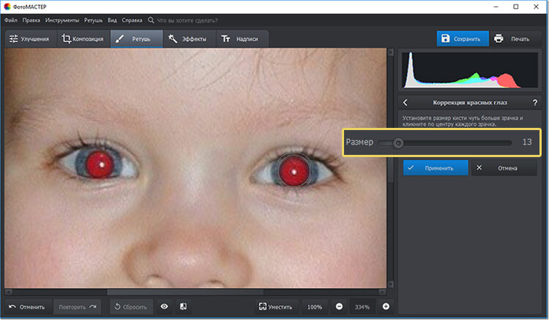Open the Вид menu
The image size is (549, 320).
tap(112, 20)
